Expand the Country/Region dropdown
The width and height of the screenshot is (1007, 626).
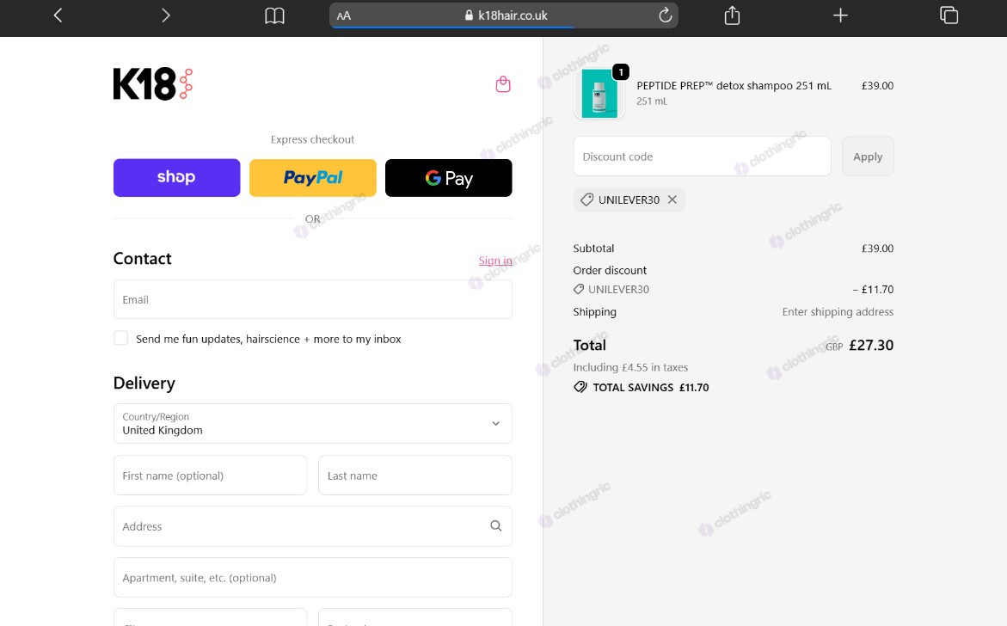(x=313, y=424)
